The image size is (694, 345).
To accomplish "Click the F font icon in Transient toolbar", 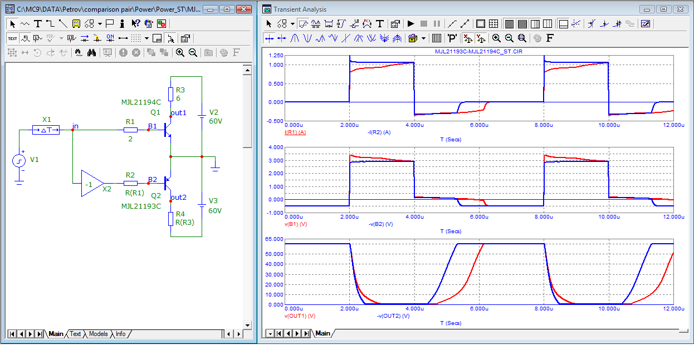I will coord(550,38).
